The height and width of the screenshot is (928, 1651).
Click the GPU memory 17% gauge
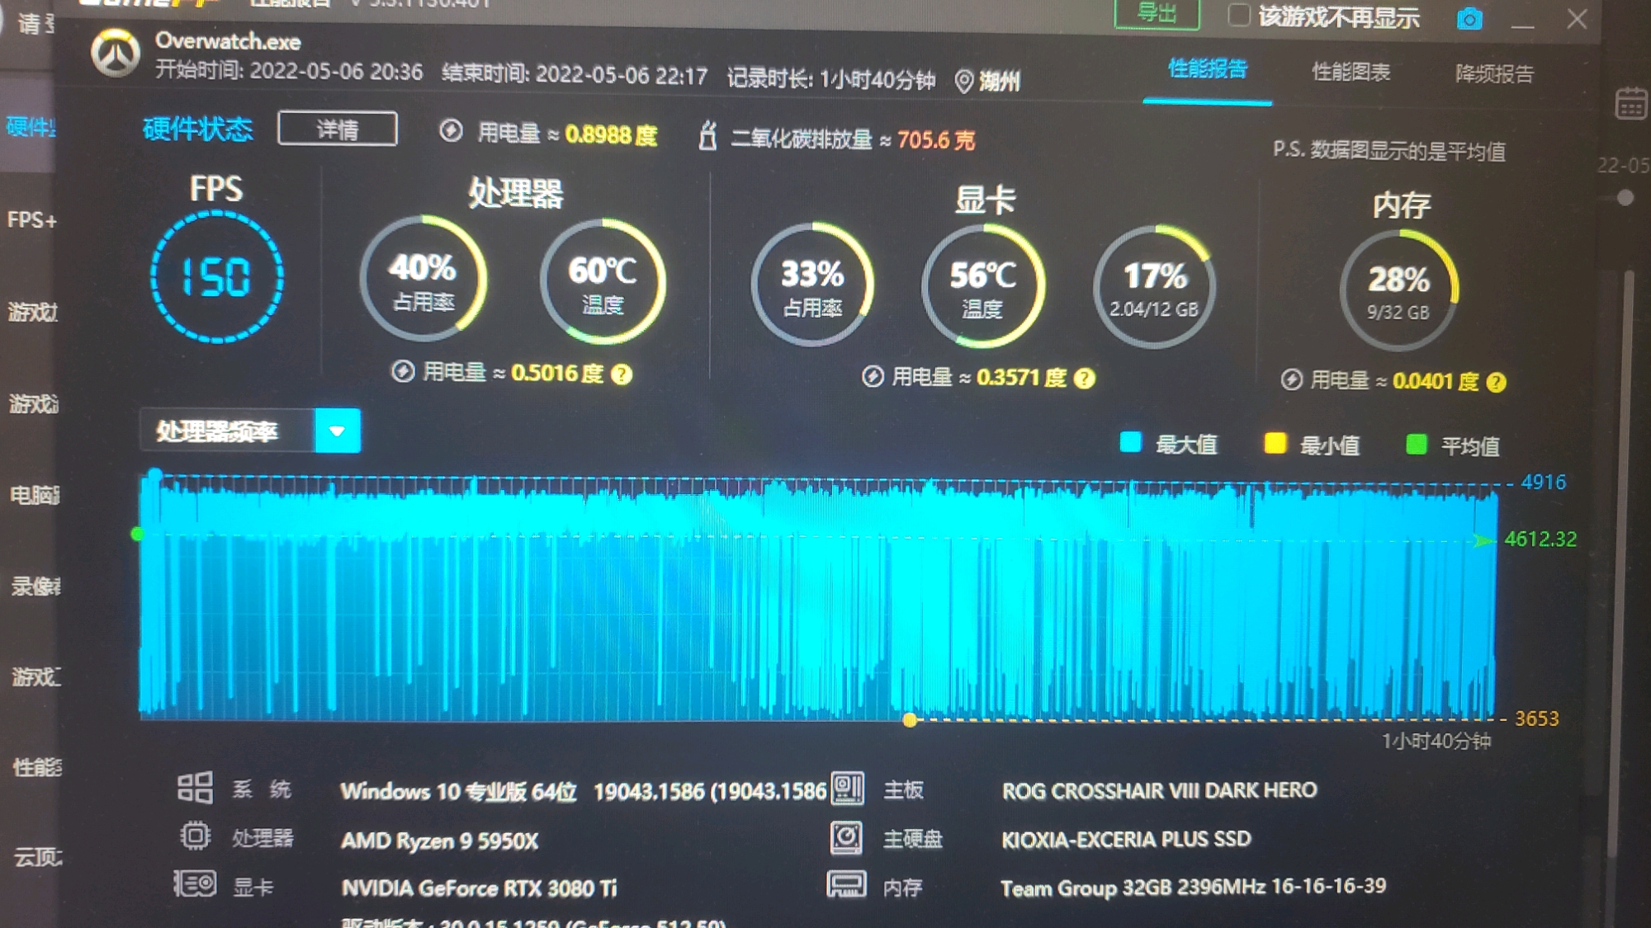tap(1154, 287)
